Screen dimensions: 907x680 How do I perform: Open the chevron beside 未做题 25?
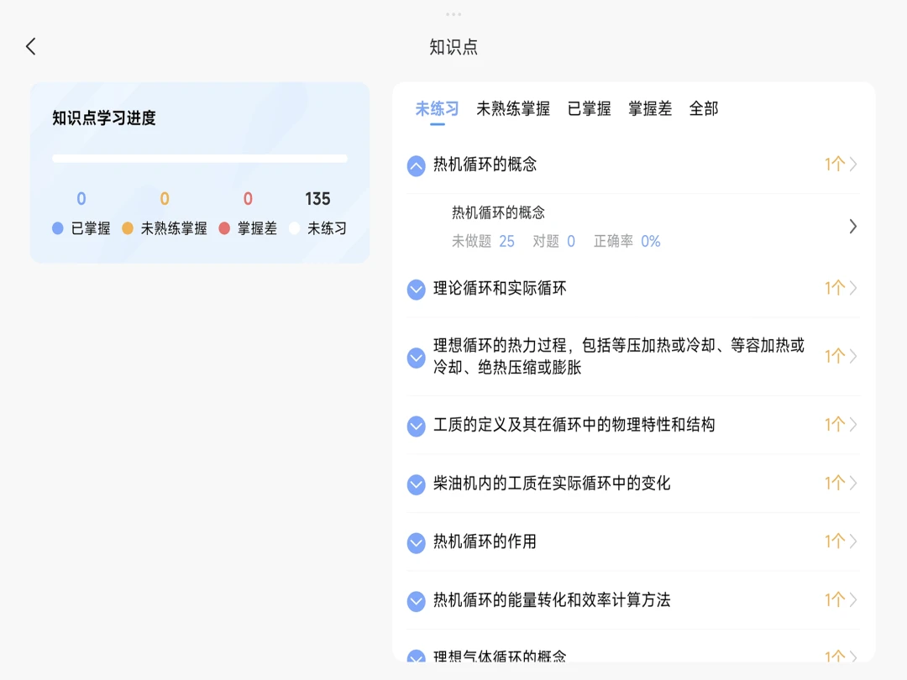852,226
